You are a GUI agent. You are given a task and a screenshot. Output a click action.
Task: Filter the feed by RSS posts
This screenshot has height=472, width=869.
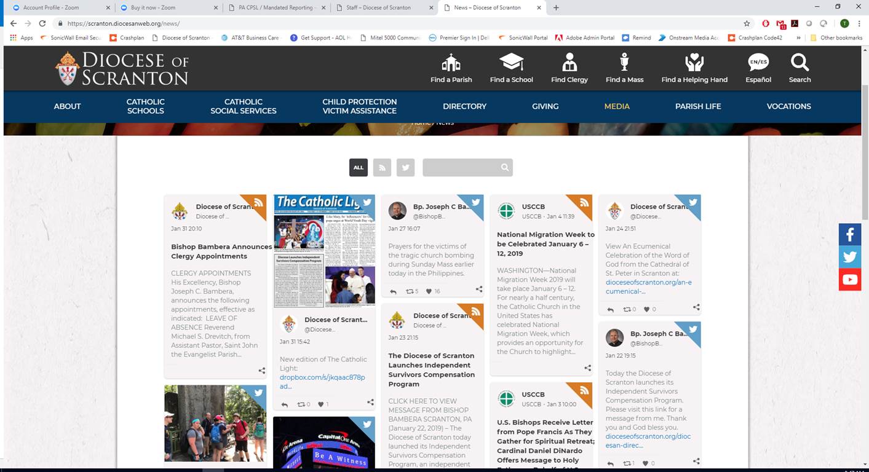point(382,167)
